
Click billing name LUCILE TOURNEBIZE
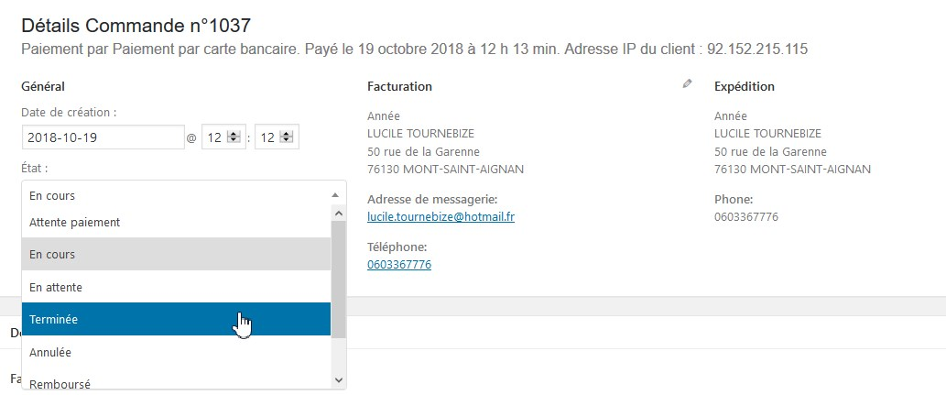pyautogui.click(x=420, y=134)
